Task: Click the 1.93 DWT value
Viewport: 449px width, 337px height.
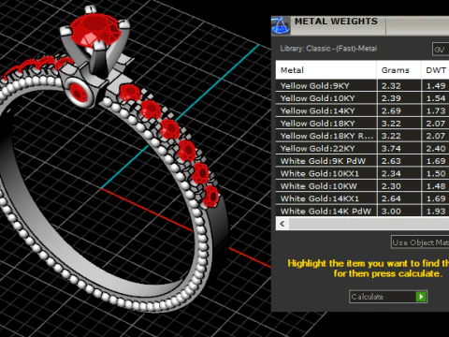Action: [436, 211]
